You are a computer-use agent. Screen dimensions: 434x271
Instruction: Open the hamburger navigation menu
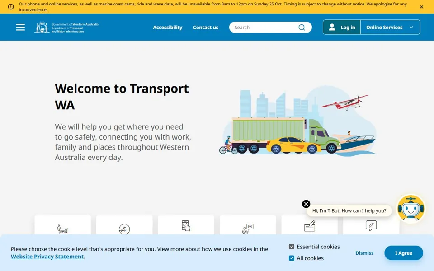click(x=20, y=28)
